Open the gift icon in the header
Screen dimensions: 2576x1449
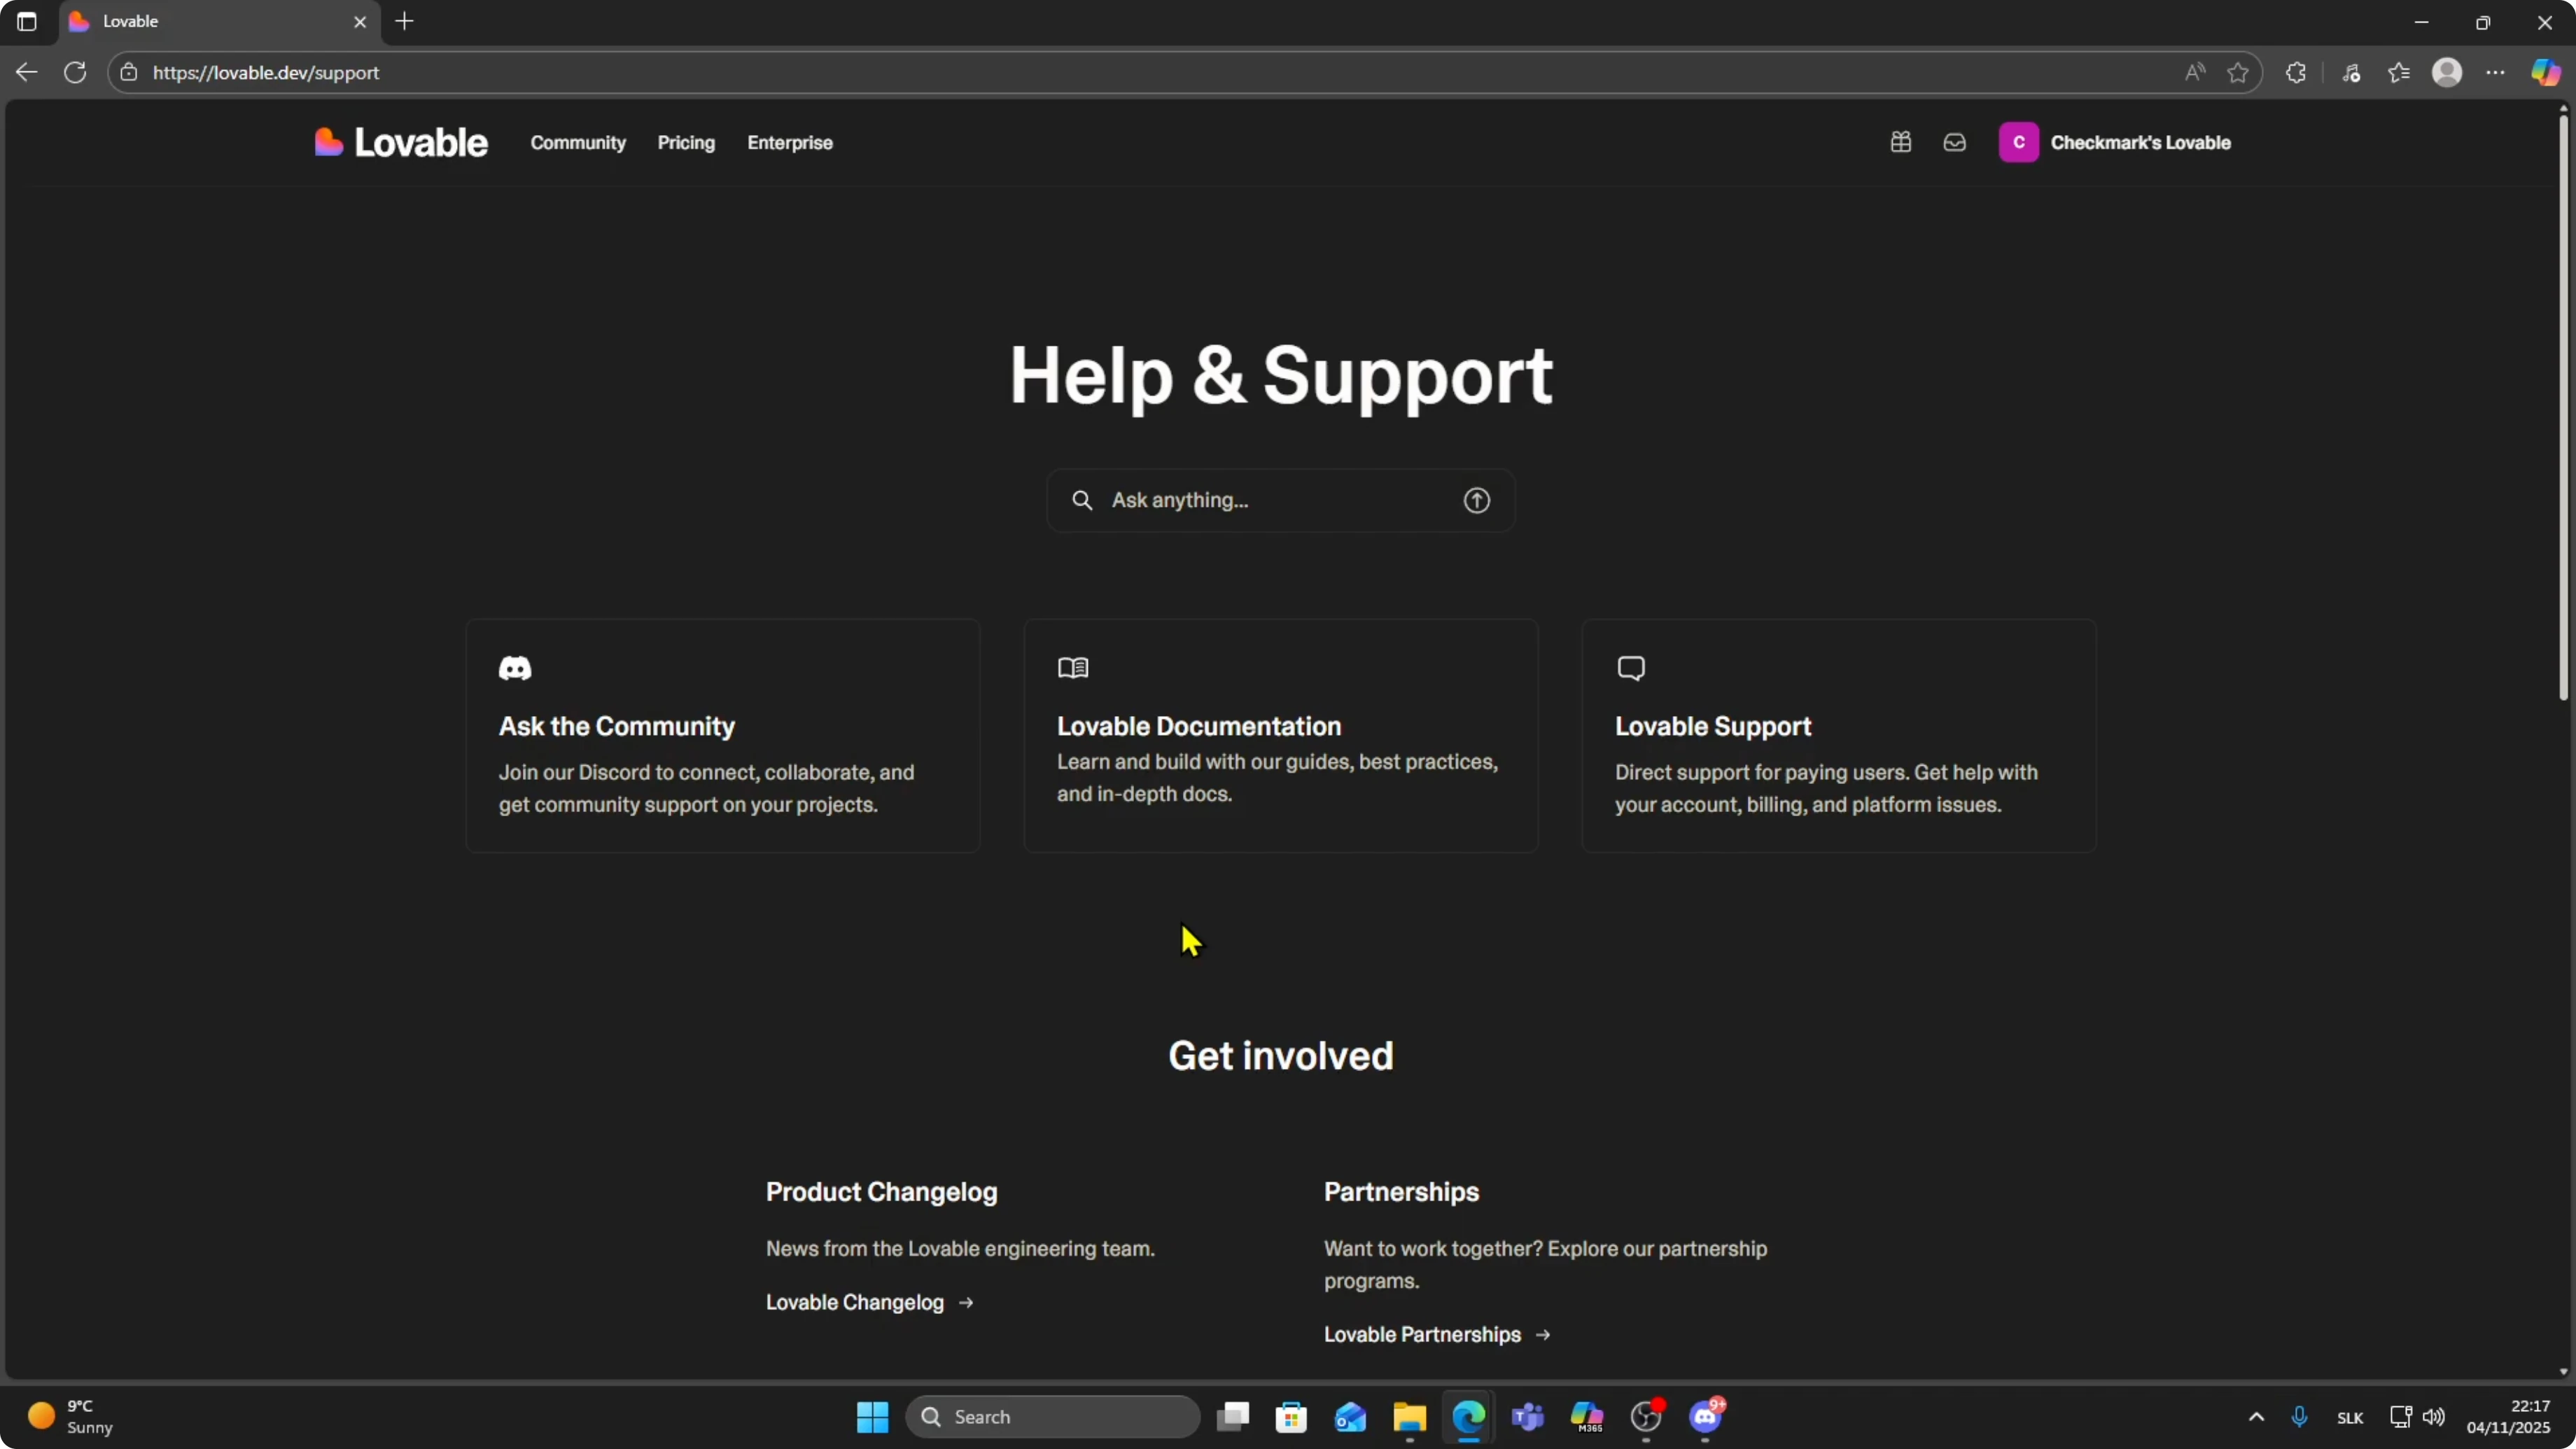1901,143
